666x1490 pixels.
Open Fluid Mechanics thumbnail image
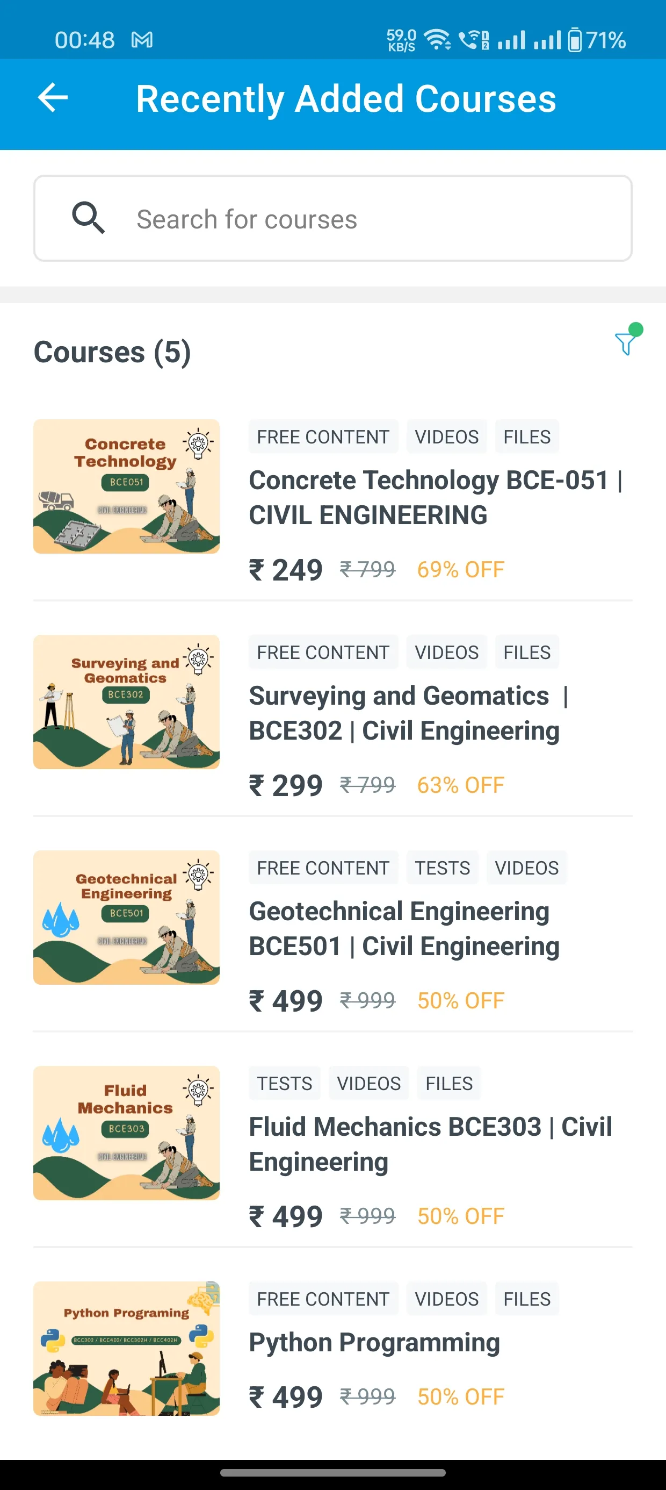coord(127,1133)
